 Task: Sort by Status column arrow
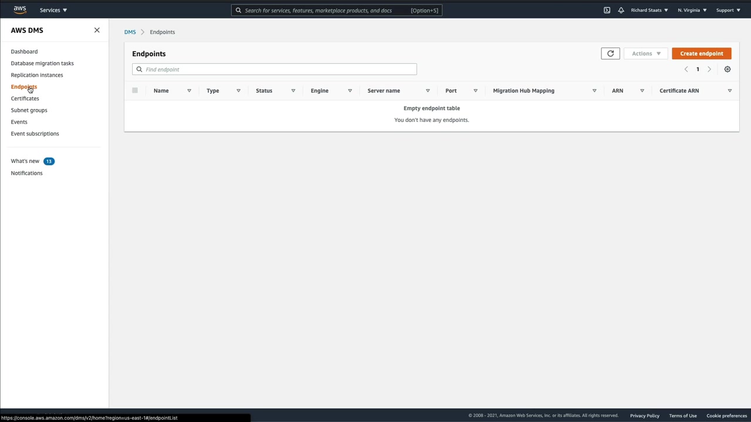(x=293, y=91)
